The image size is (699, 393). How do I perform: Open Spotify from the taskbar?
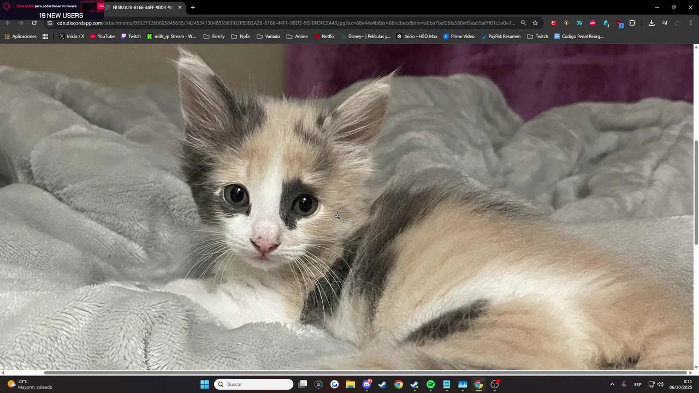430,384
